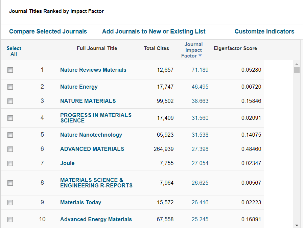Image resolution: width=303 pixels, height=228 pixels.
Task: Click total cites value 7,755
Action: [167, 163]
